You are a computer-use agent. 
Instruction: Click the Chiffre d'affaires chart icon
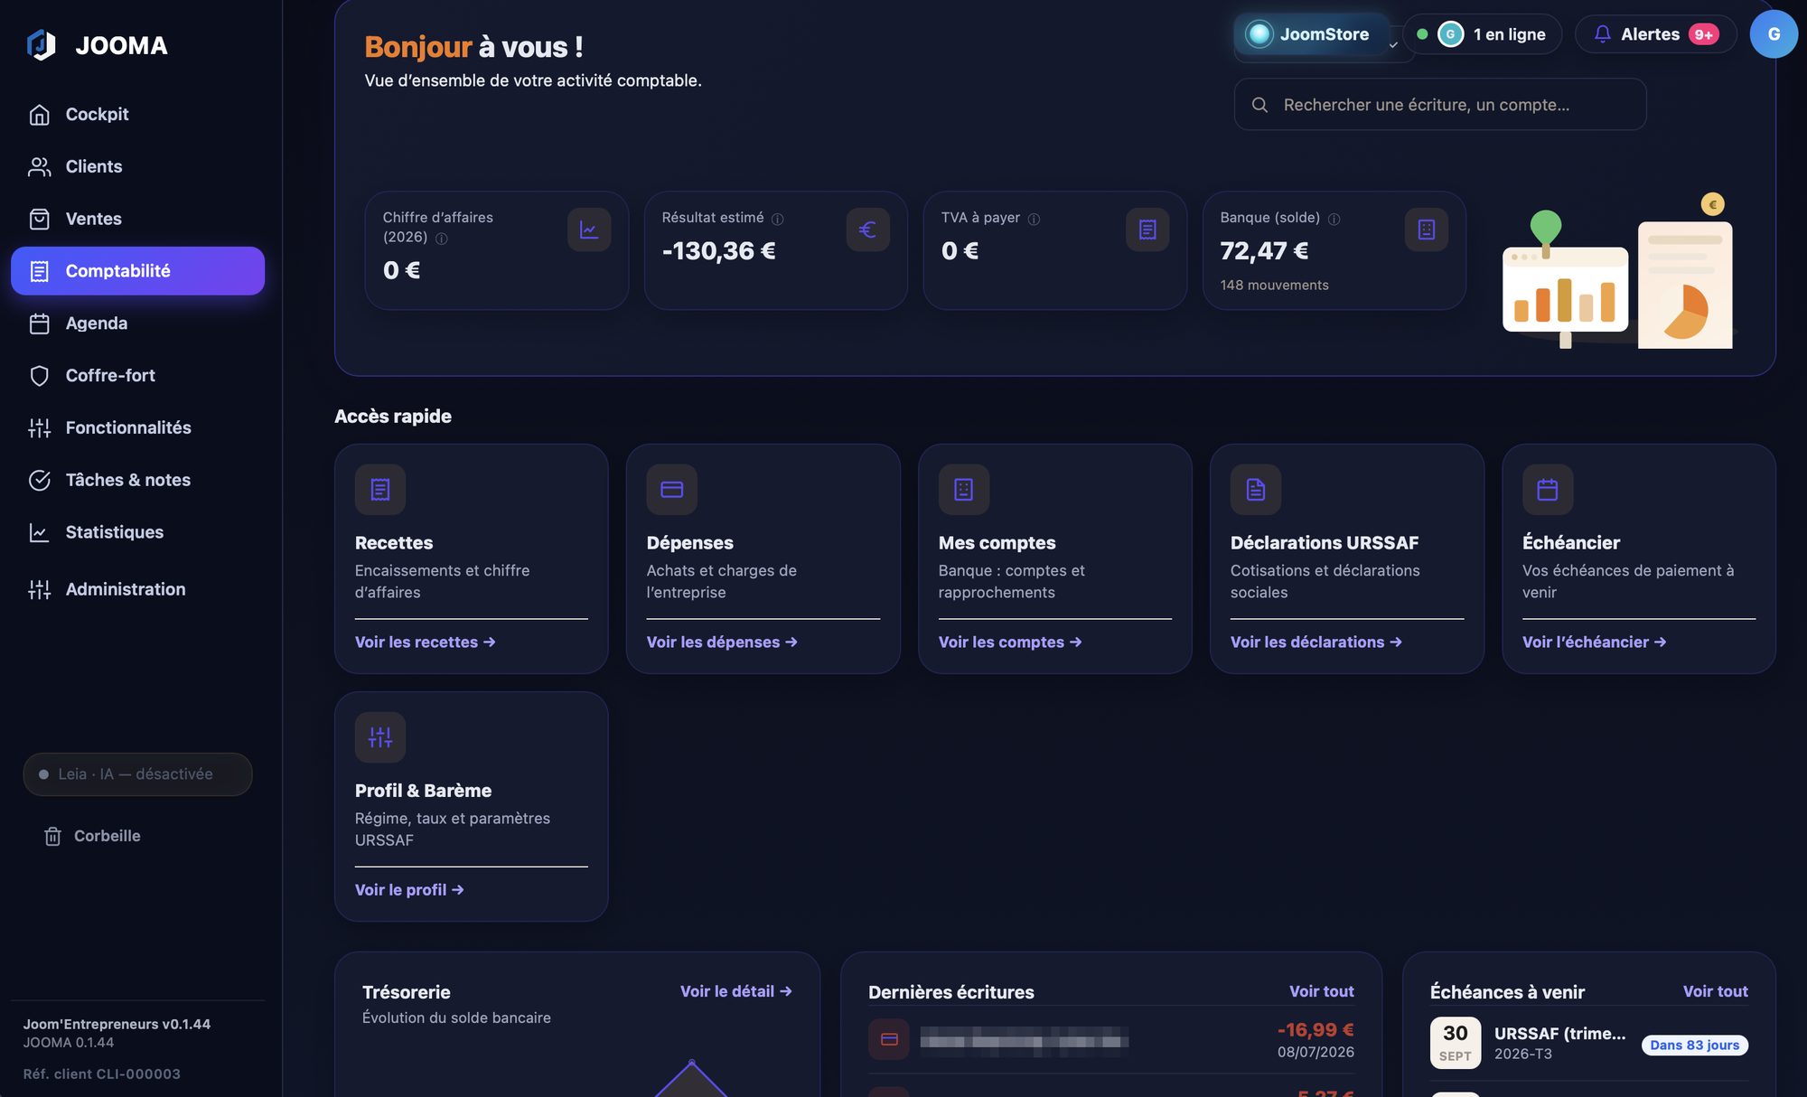pyautogui.click(x=589, y=230)
